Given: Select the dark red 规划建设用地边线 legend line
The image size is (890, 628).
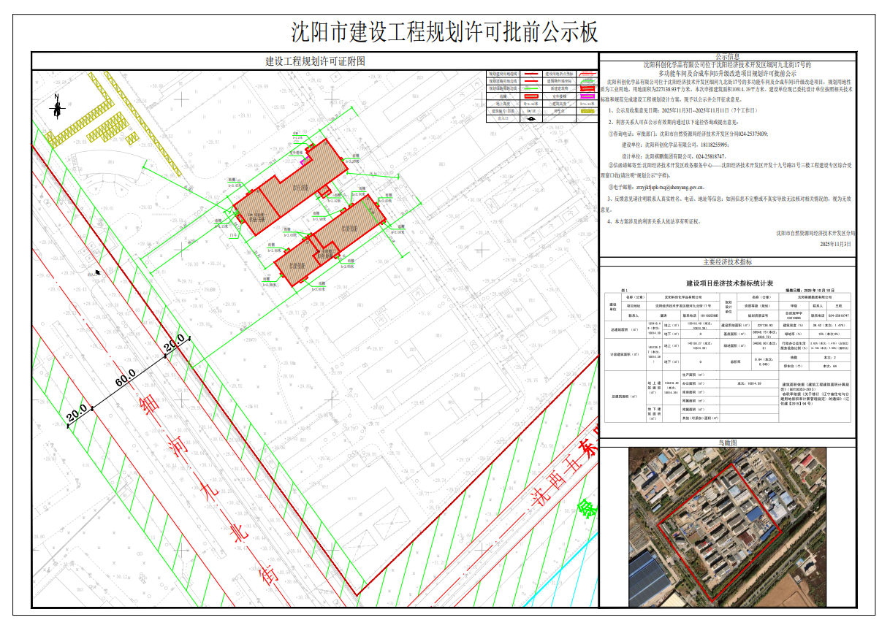Looking at the screenshot, I should tap(531, 74).
